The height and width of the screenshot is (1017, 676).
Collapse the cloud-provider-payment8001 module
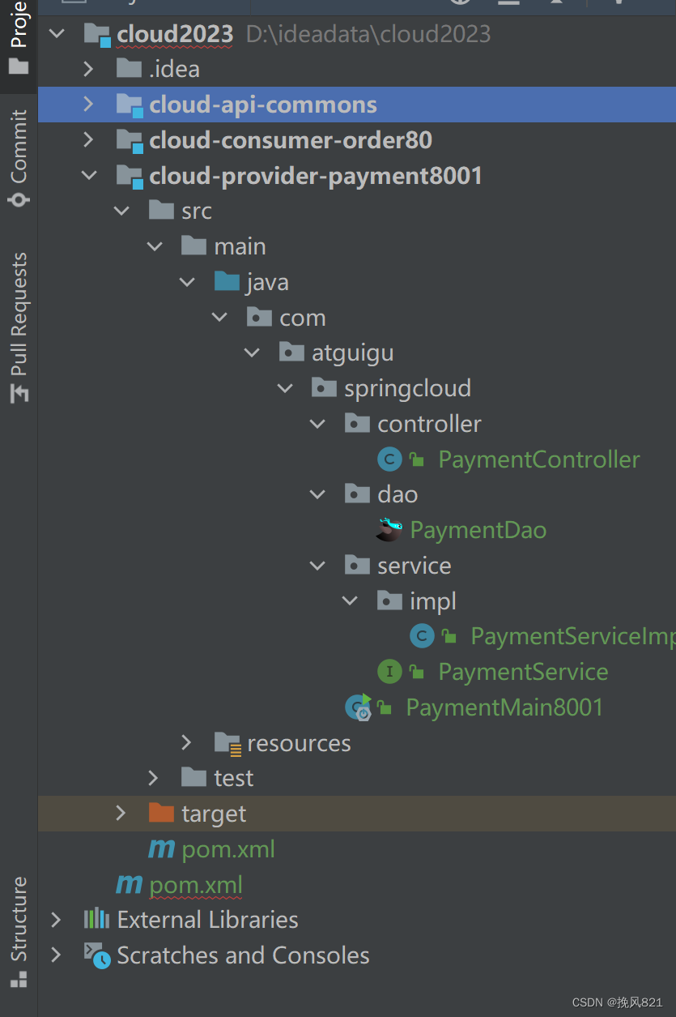[89, 175]
